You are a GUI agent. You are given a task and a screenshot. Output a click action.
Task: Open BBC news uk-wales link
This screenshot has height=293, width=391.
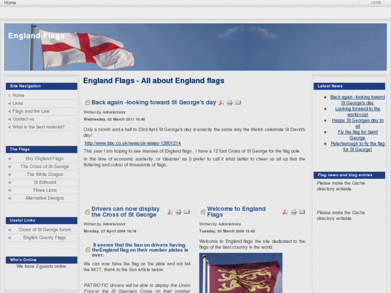point(133,143)
